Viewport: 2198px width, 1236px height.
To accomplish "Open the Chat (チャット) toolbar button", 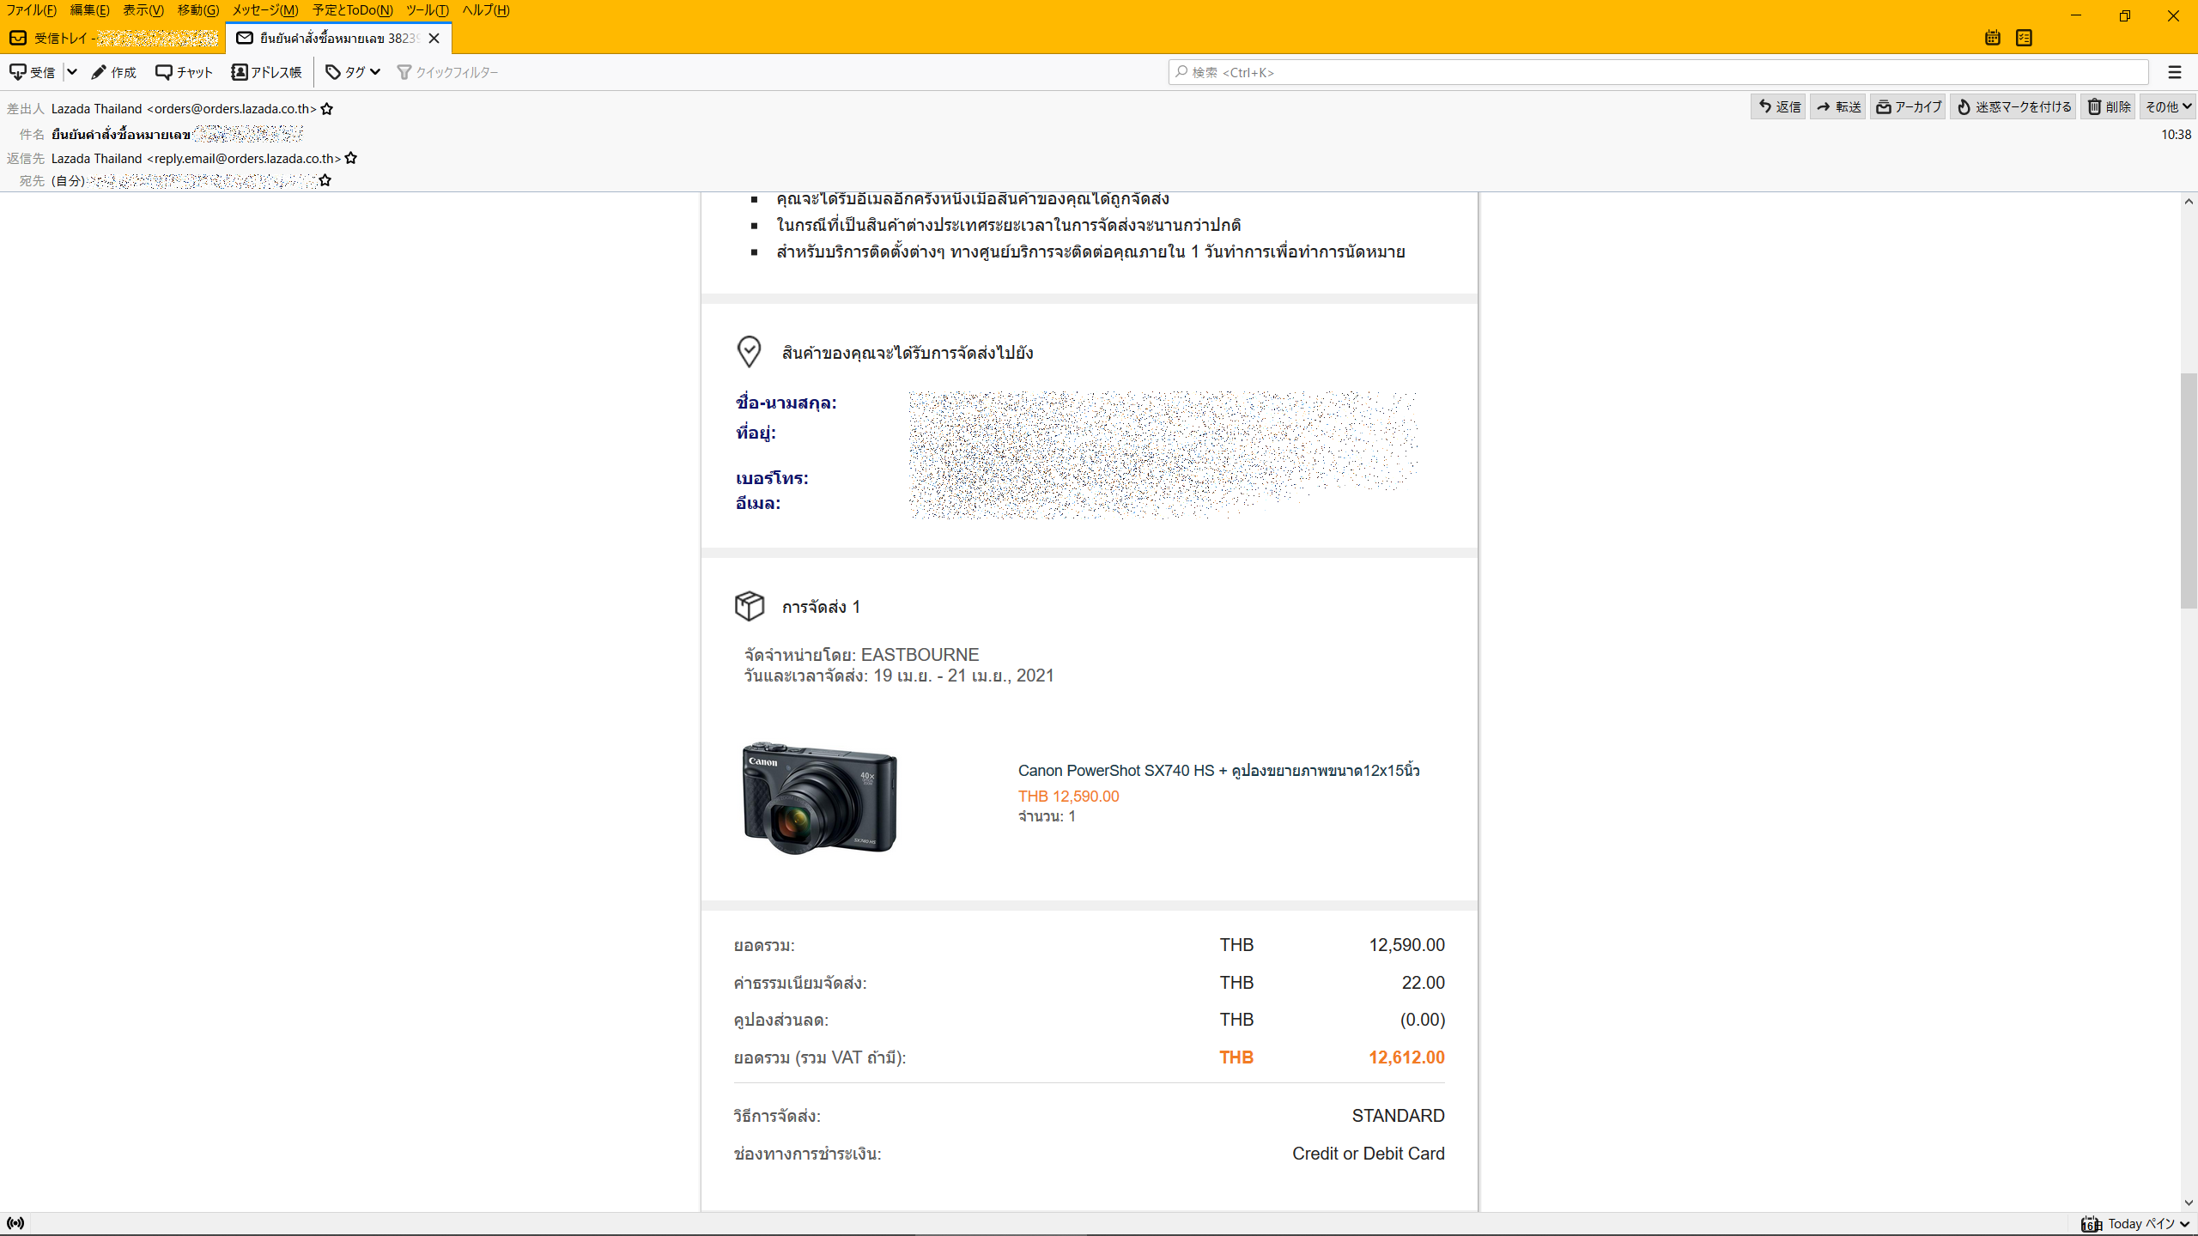I will [184, 72].
